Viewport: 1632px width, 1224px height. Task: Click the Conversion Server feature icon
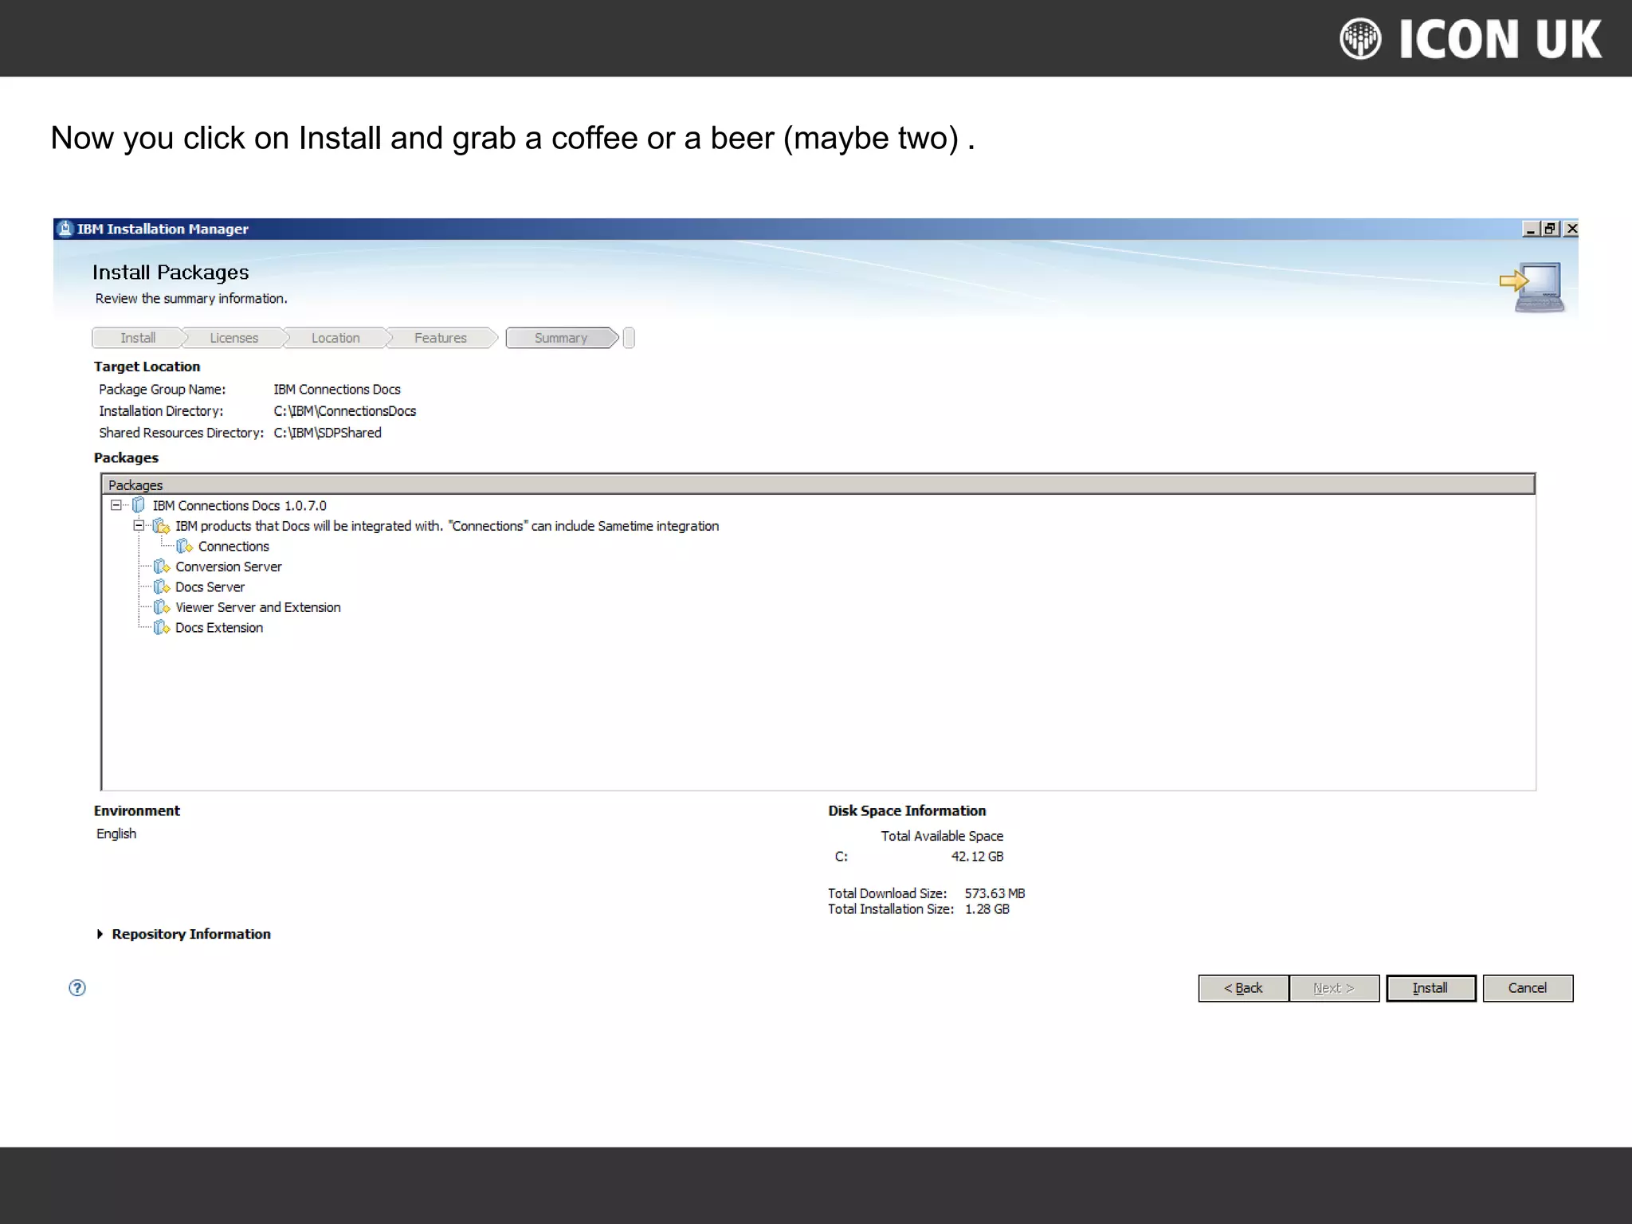coord(162,567)
